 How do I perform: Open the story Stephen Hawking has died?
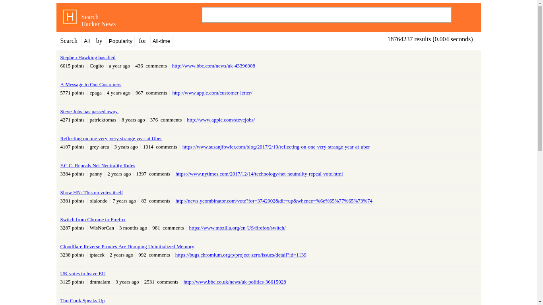click(88, 58)
